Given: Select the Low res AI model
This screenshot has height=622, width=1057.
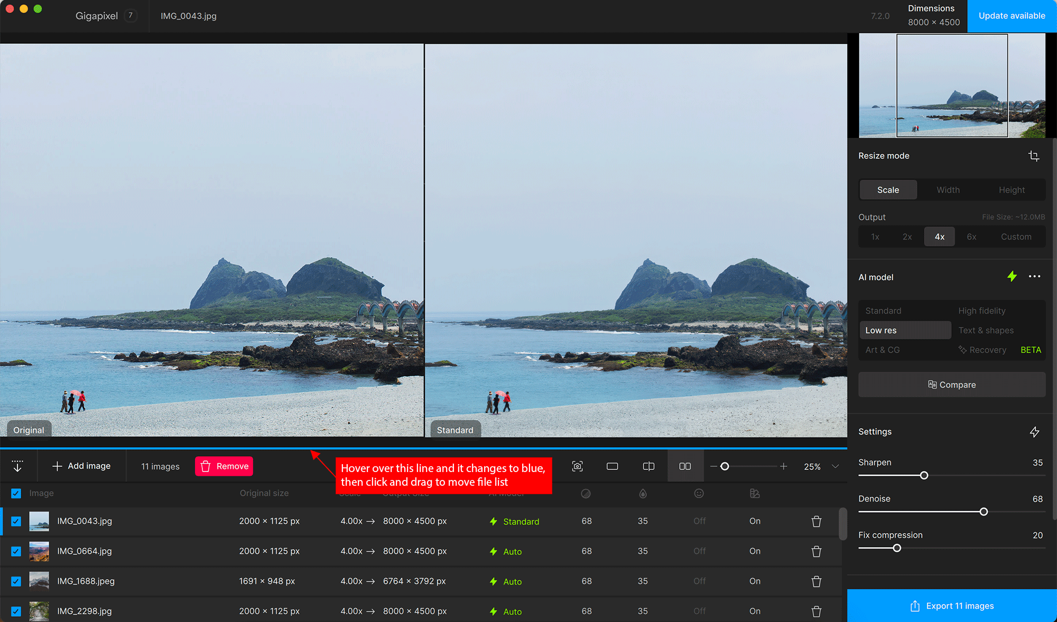Looking at the screenshot, I should (905, 331).
